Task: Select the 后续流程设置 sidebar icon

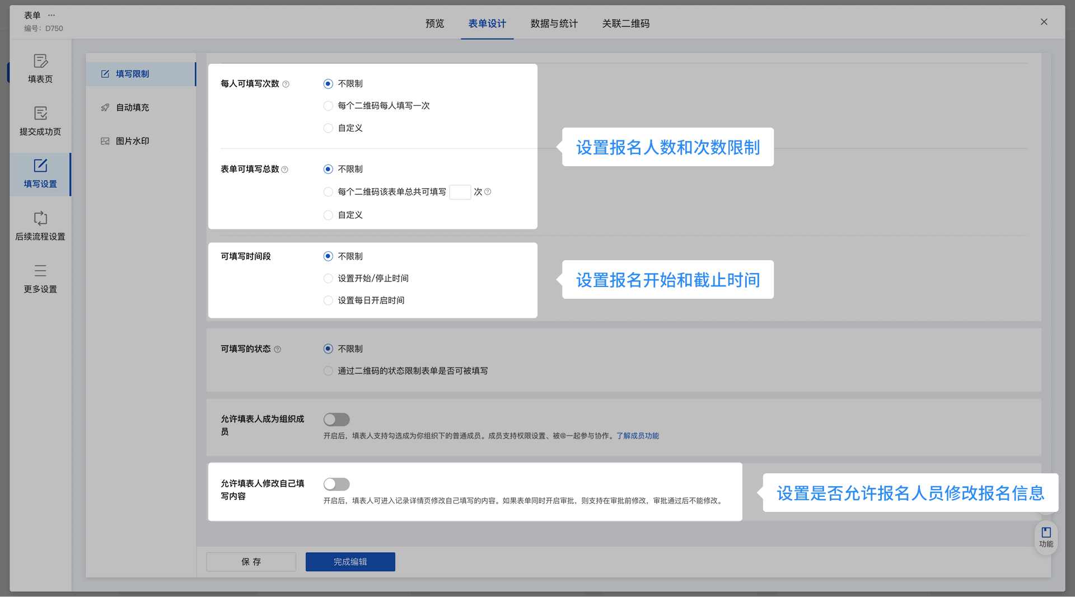Action: click(40, 225)
